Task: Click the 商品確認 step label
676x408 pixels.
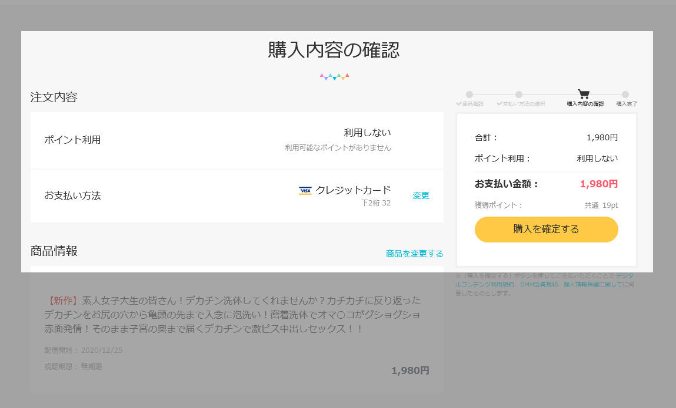Action: [x=472, y=104]
